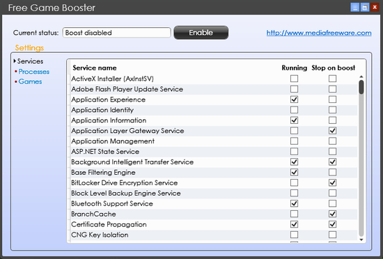Check Stop on boost for Bluetooth Support Service

[x=332, y=203]
